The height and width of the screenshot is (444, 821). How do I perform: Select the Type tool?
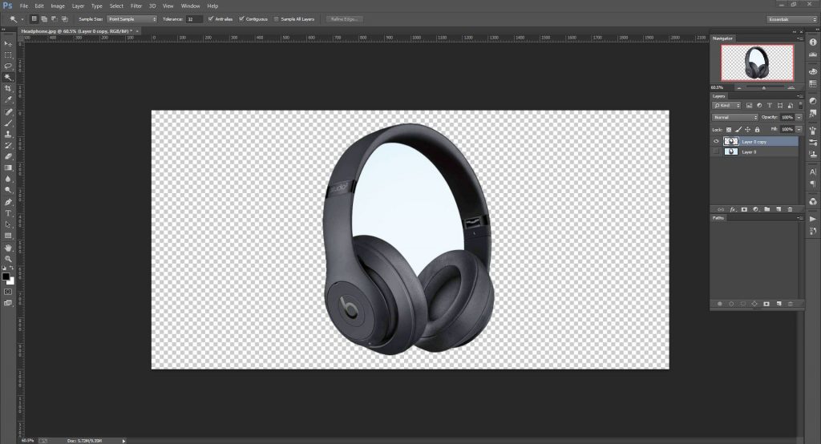(8, 213)
